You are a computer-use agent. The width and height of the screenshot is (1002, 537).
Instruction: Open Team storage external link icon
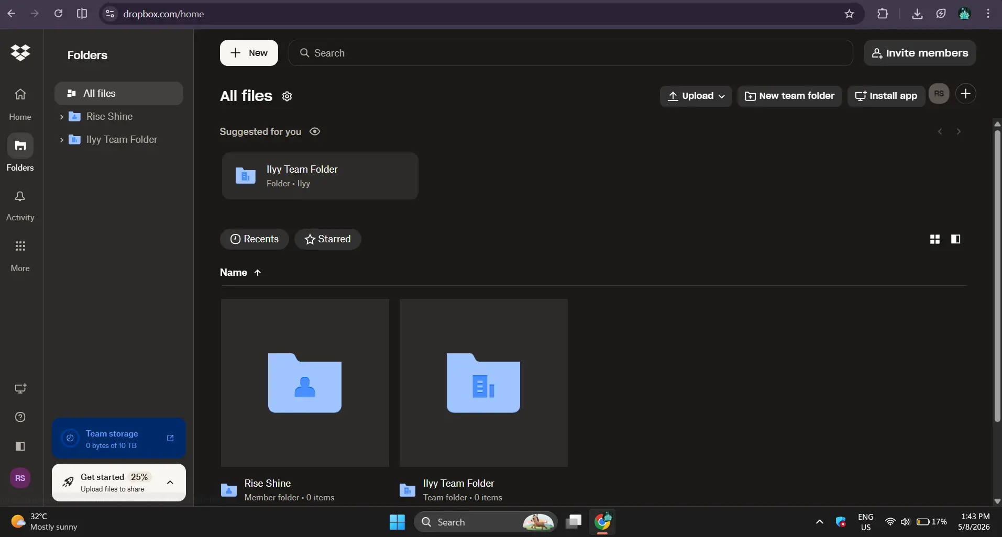[x=170, y=438]
